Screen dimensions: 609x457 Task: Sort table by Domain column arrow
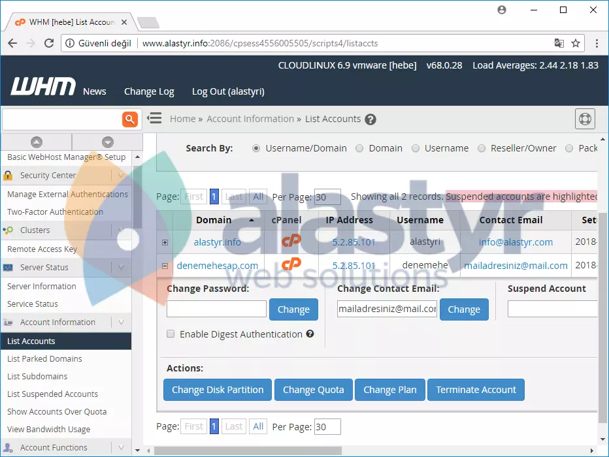click(252, 220)
